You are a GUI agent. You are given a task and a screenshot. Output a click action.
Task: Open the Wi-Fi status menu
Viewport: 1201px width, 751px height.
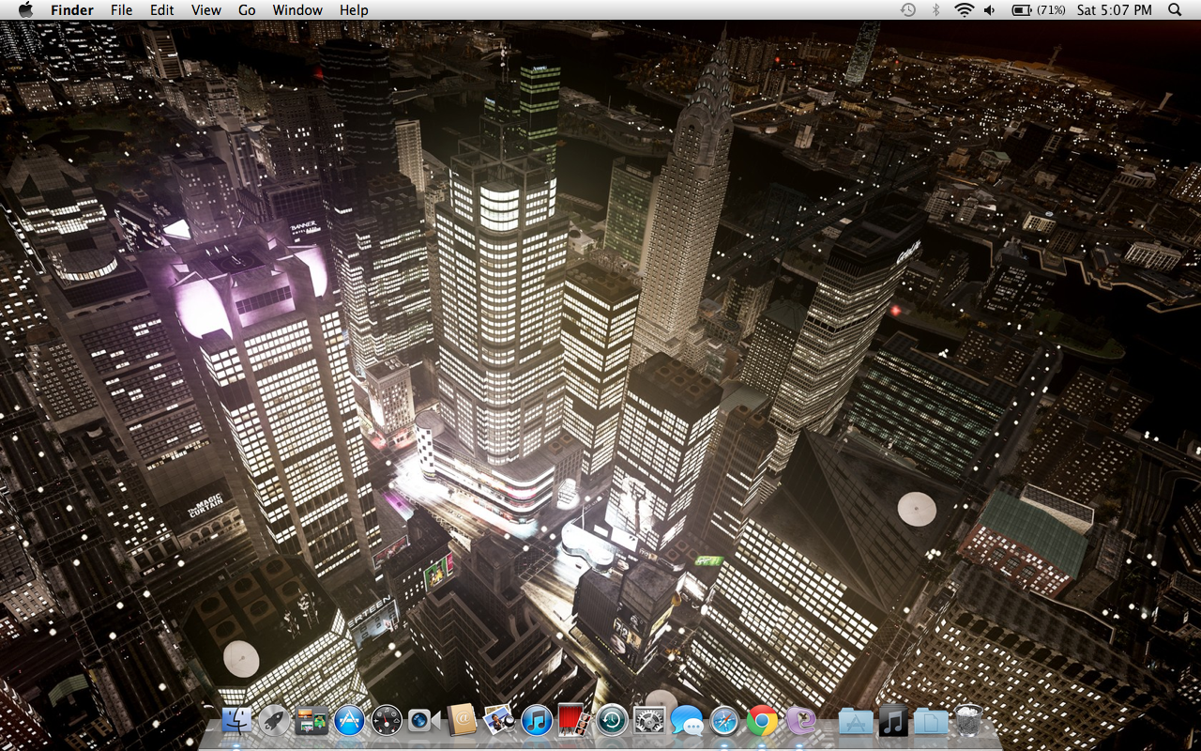pos(964,9)
